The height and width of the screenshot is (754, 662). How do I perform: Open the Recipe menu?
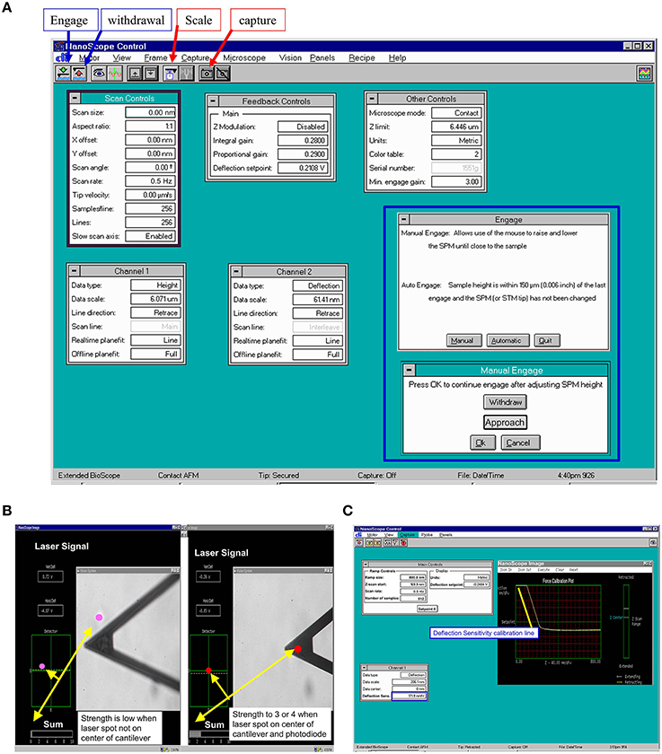(x=362, y=57)
